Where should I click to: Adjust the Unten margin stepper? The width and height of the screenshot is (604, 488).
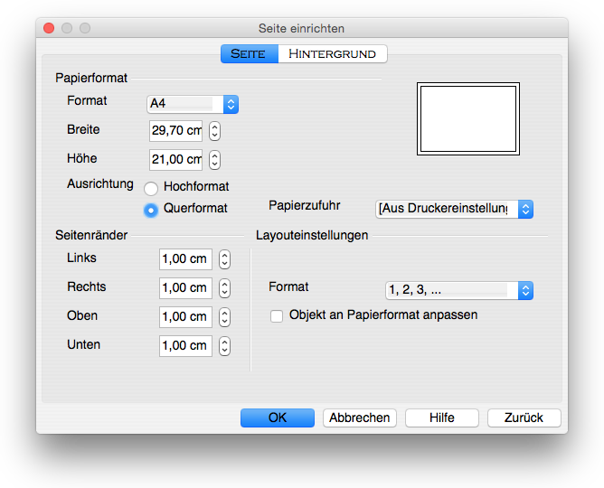(x=224, y=346)
